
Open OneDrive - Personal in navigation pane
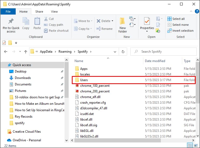(27, 140)
